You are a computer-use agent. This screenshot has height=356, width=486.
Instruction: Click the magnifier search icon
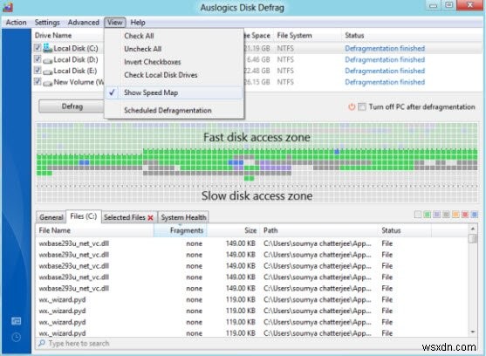click(x=42, y=343)
